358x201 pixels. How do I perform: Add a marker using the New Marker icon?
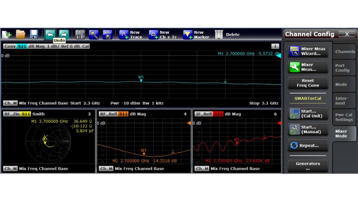tap(187, 34)
